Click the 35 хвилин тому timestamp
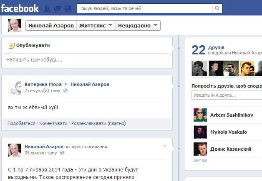 tap(41, 153)
